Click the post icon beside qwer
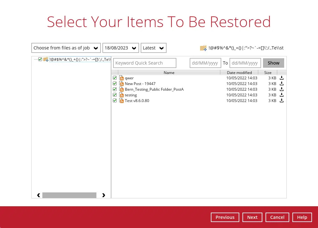The height and width of the screenshot is (228, 318). [x=122, y=78]
